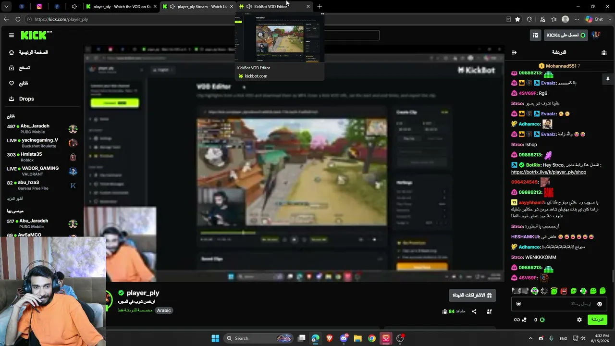Click the KICKs balance icon

coord(542,320)
